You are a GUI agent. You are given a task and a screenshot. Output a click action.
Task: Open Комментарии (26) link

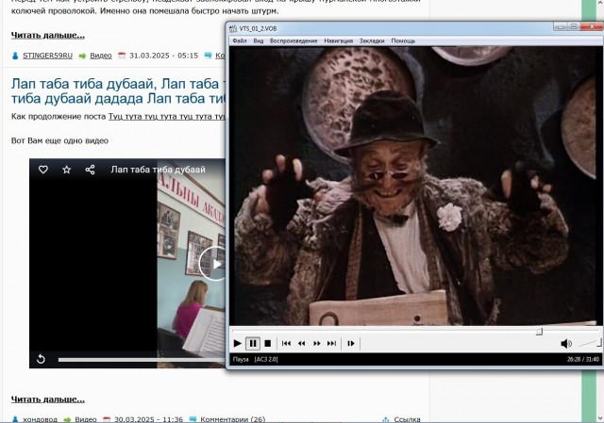233,419
